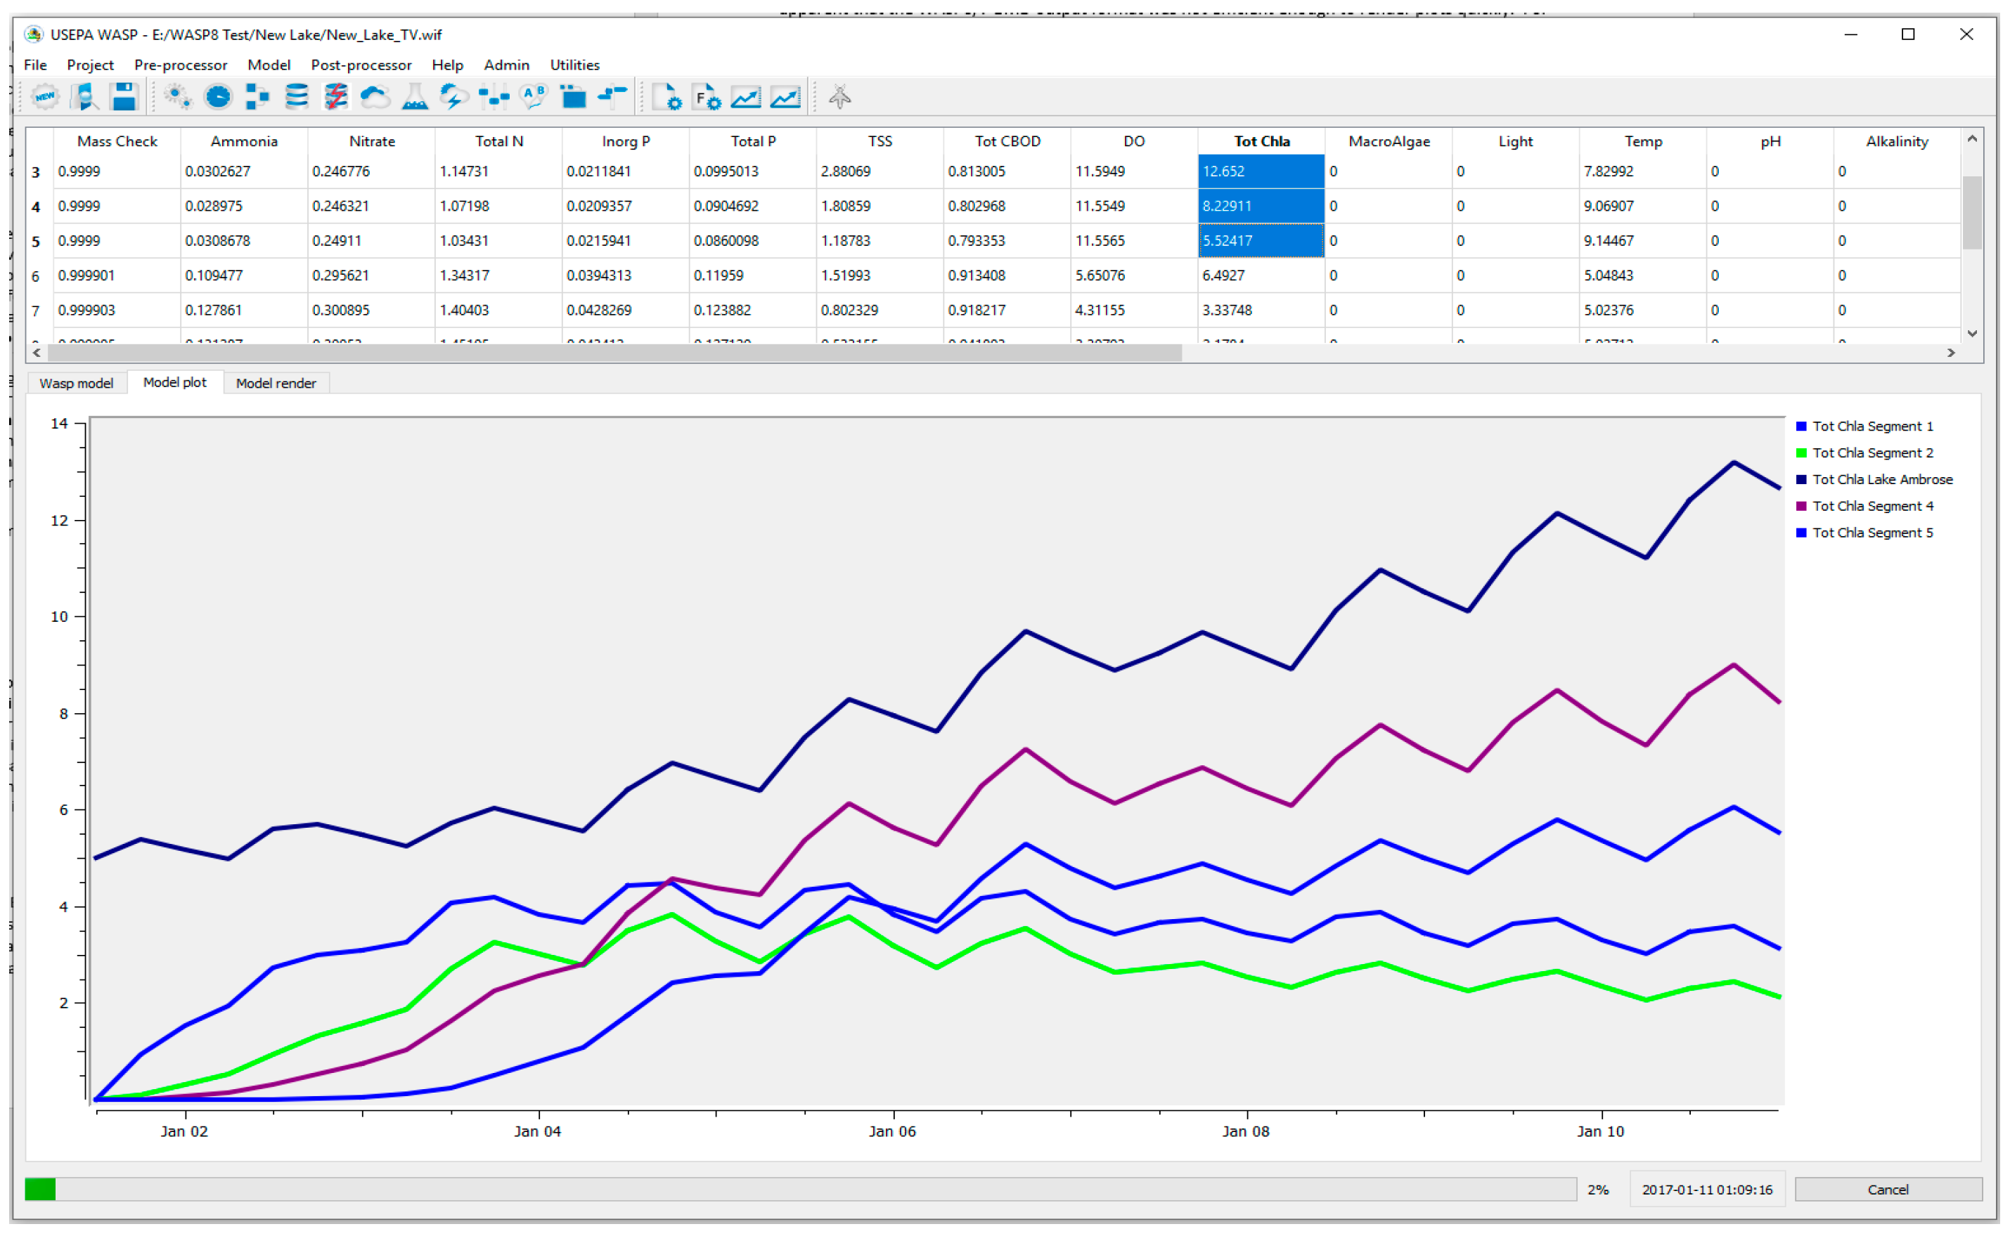Click the cloud with lightning bolt icon
2010x1236 pixels.
pos(454,97)
